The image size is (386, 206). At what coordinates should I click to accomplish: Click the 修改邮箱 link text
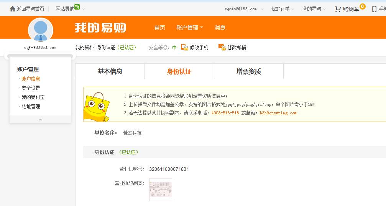[237, 47]
